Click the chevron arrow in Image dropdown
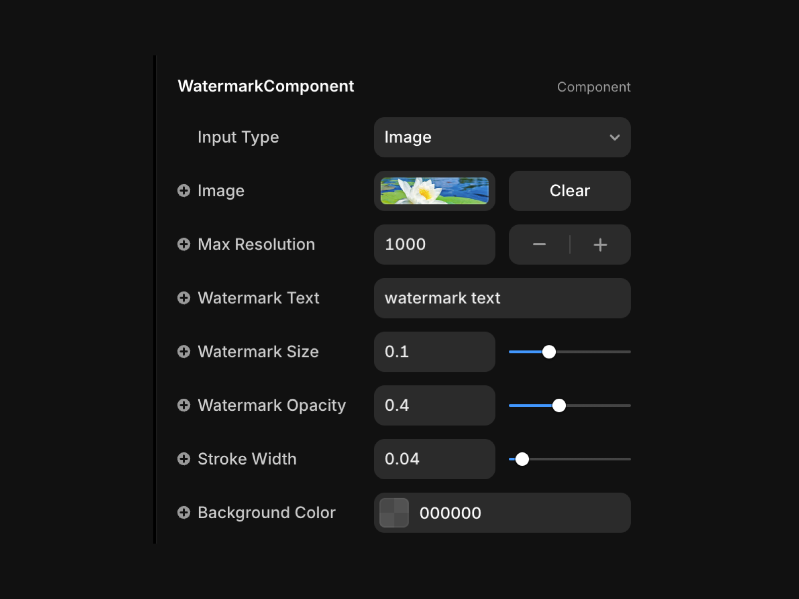The width and height of the screenshot is (799, 599). pyautogui.click(x=615, y=137)
